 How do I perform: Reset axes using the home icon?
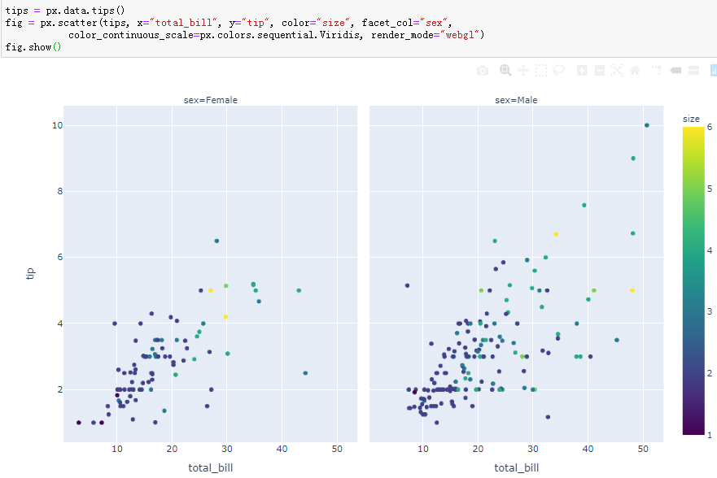[x=633, y=71]
